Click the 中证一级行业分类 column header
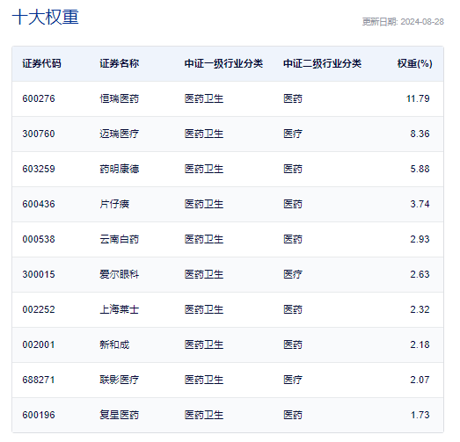Image resolution: width=460 pixels, height=442 pixels. [x=223, y=63]
